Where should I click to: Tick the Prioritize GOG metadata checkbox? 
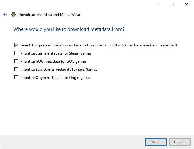(x=16, y=61)
